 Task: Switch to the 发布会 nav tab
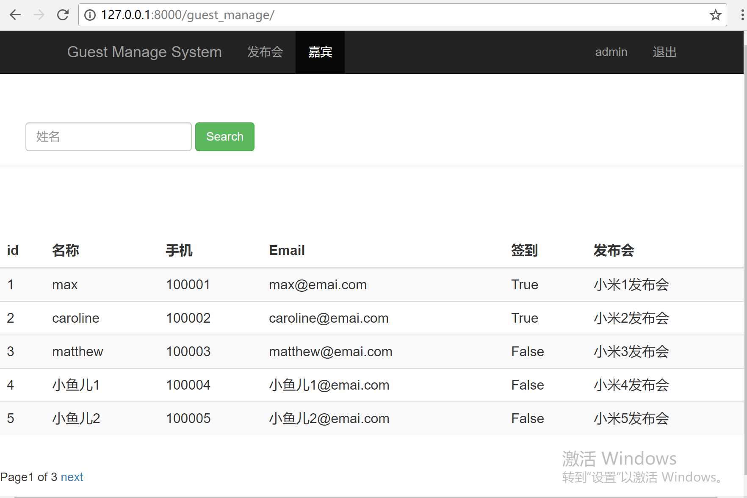tap(265, 52)
